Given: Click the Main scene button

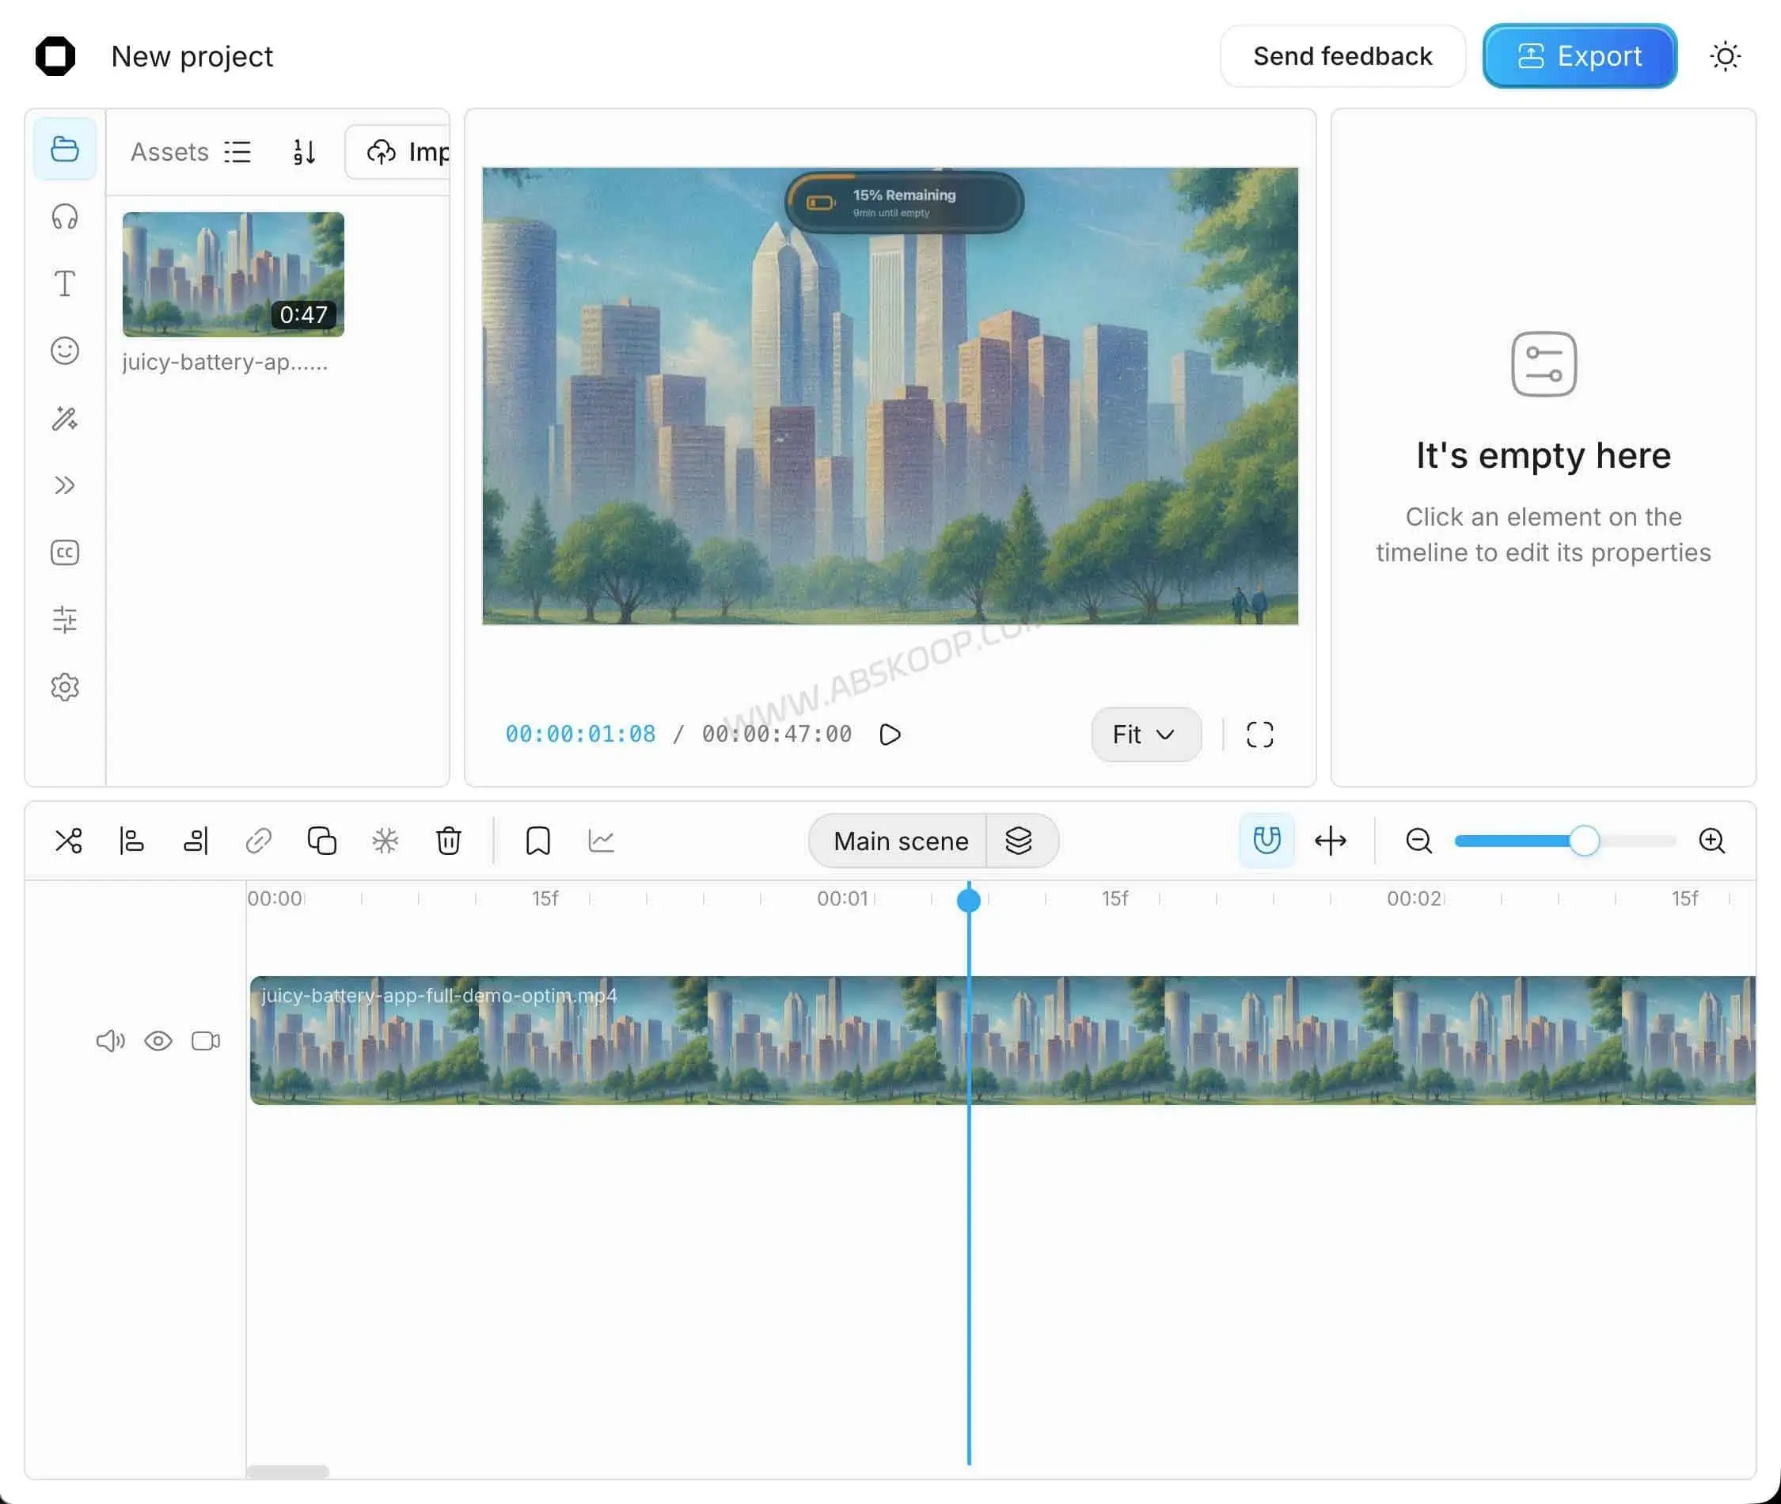Looking at the screenshot, I should point(900,841).
